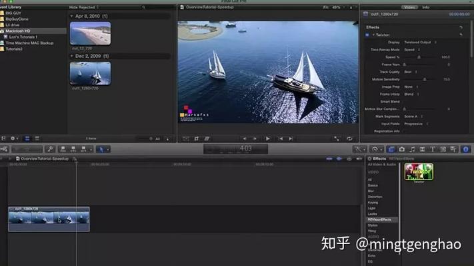Screen dimensions: 474x266
Task: Collapse the Apr 8, 2010 group
Action: tap(71, 16)
